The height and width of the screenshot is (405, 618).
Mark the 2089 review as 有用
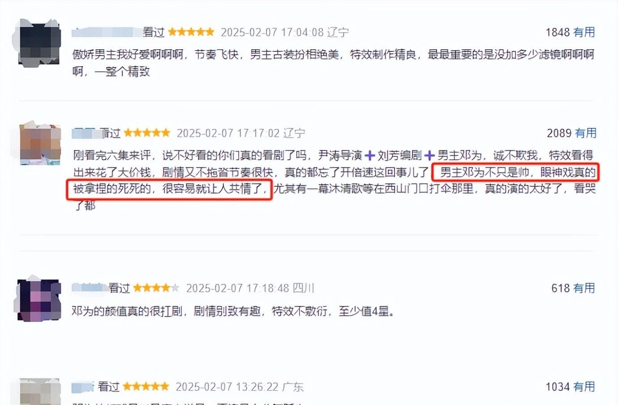pos(586,133)
